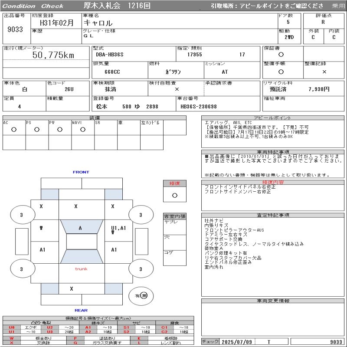Viewport: 347px width, 347px height.
Task: Select recycle status 預託済
Action: click(278, 89)
